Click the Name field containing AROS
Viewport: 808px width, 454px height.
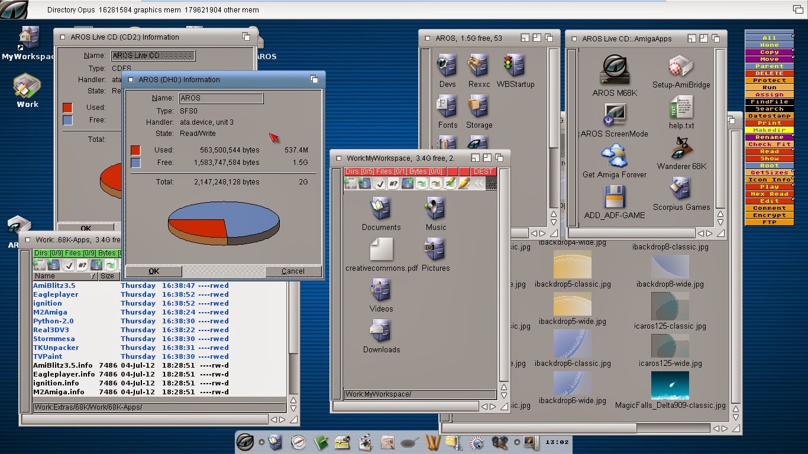pos(221,98)
